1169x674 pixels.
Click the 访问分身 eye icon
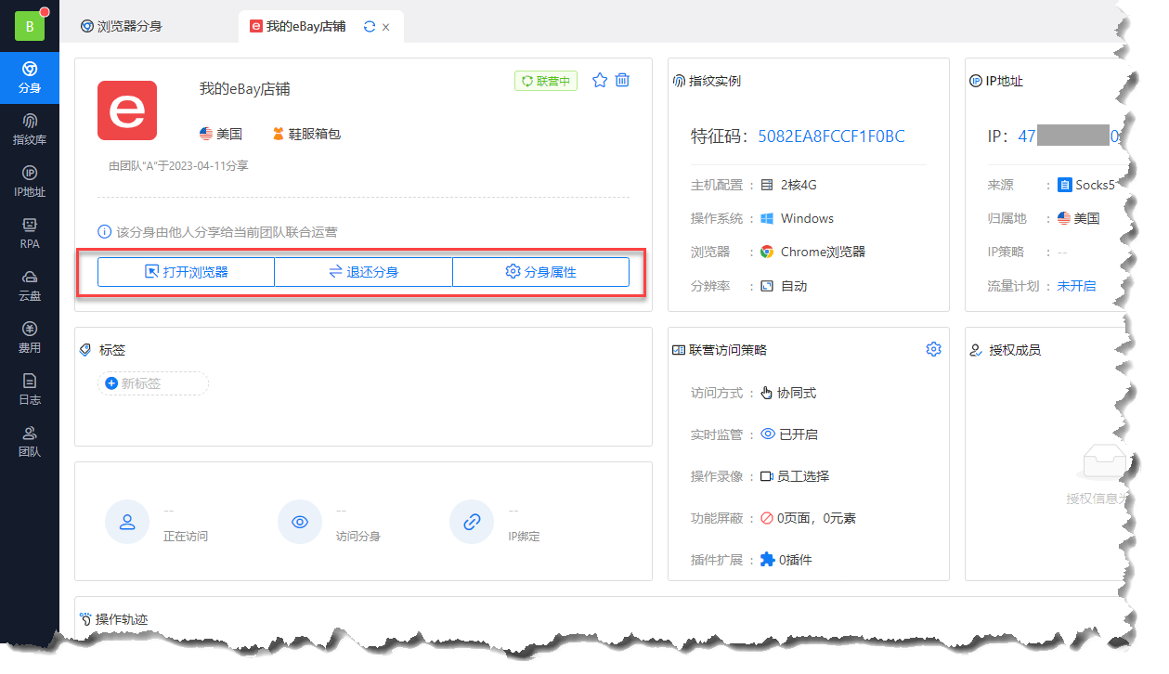(x=300, y=522)
